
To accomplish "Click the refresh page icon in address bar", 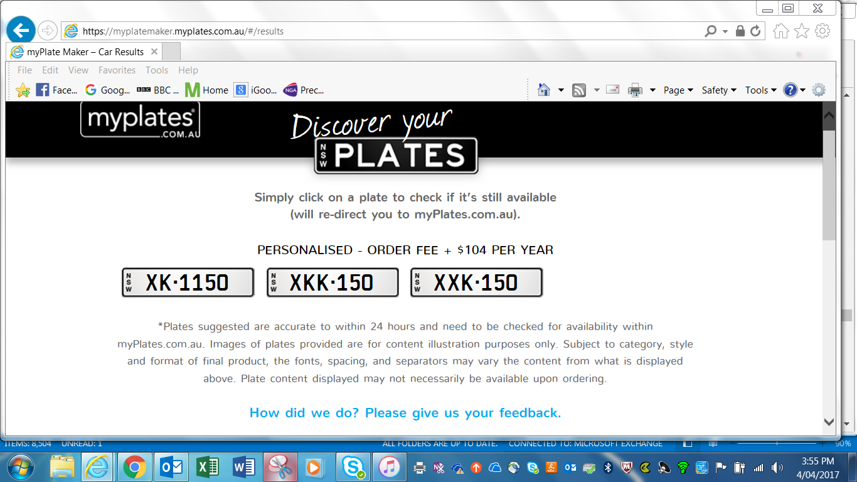I will click(x=755, y=31).
